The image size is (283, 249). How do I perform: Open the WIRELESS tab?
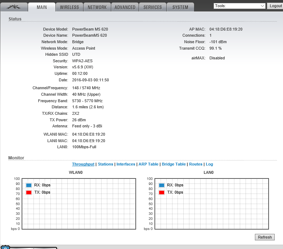69,7
